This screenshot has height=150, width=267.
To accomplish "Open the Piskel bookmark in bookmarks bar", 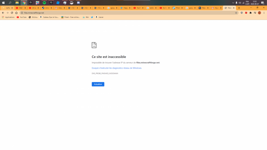I will 70,17.
